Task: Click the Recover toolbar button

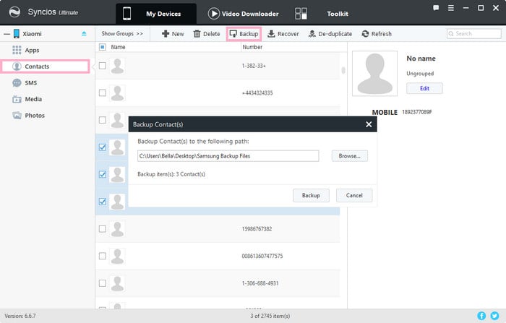Action: (x=283, y=33)
